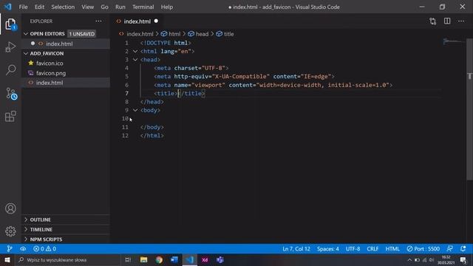This screenshot has height=266, width=473.
Task: Open the View menu
Action: [87, 7]
